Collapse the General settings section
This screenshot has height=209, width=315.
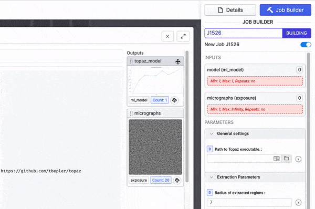(x=255, y=133)
